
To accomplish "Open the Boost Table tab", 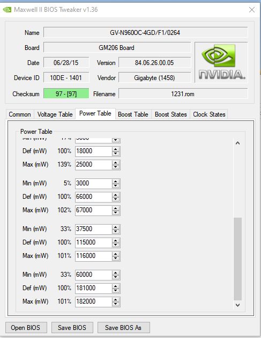I will (133, 114).
